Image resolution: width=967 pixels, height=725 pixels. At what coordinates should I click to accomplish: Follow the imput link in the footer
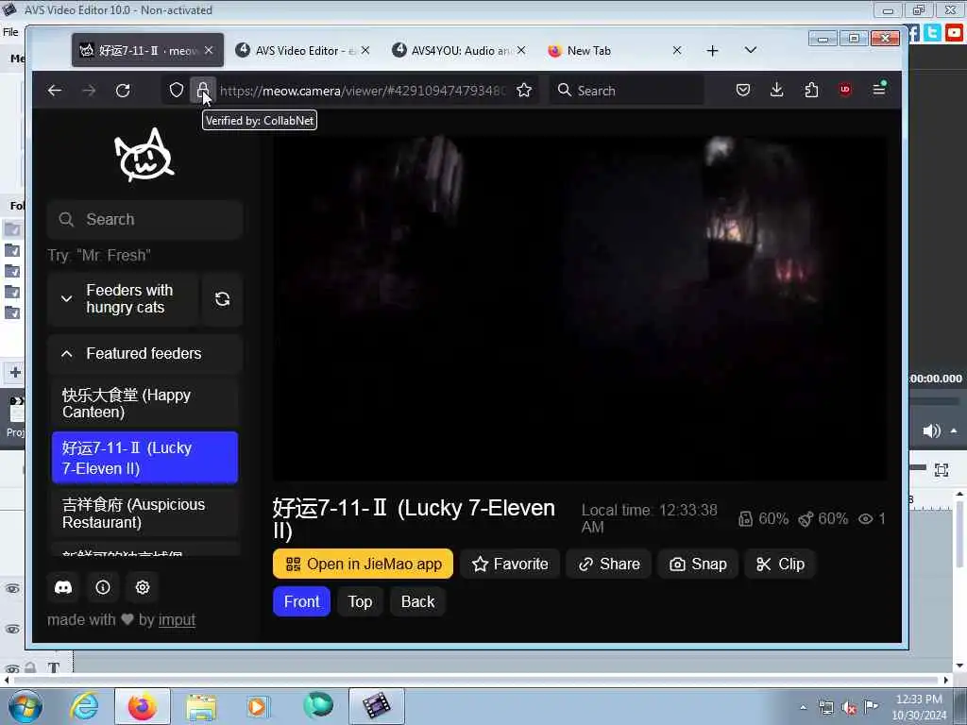click(177, 619)
